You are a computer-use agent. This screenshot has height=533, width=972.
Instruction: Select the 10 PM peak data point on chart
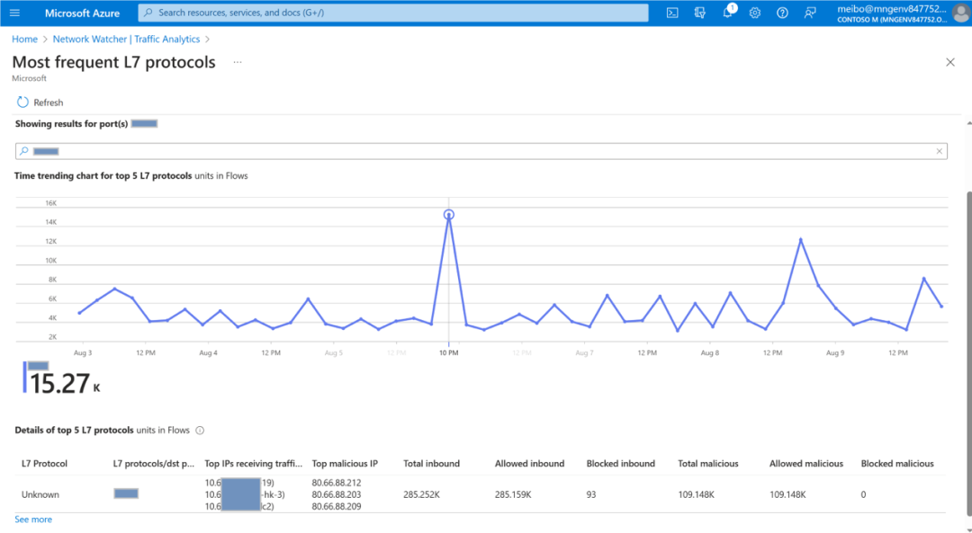tap(448, 215)
